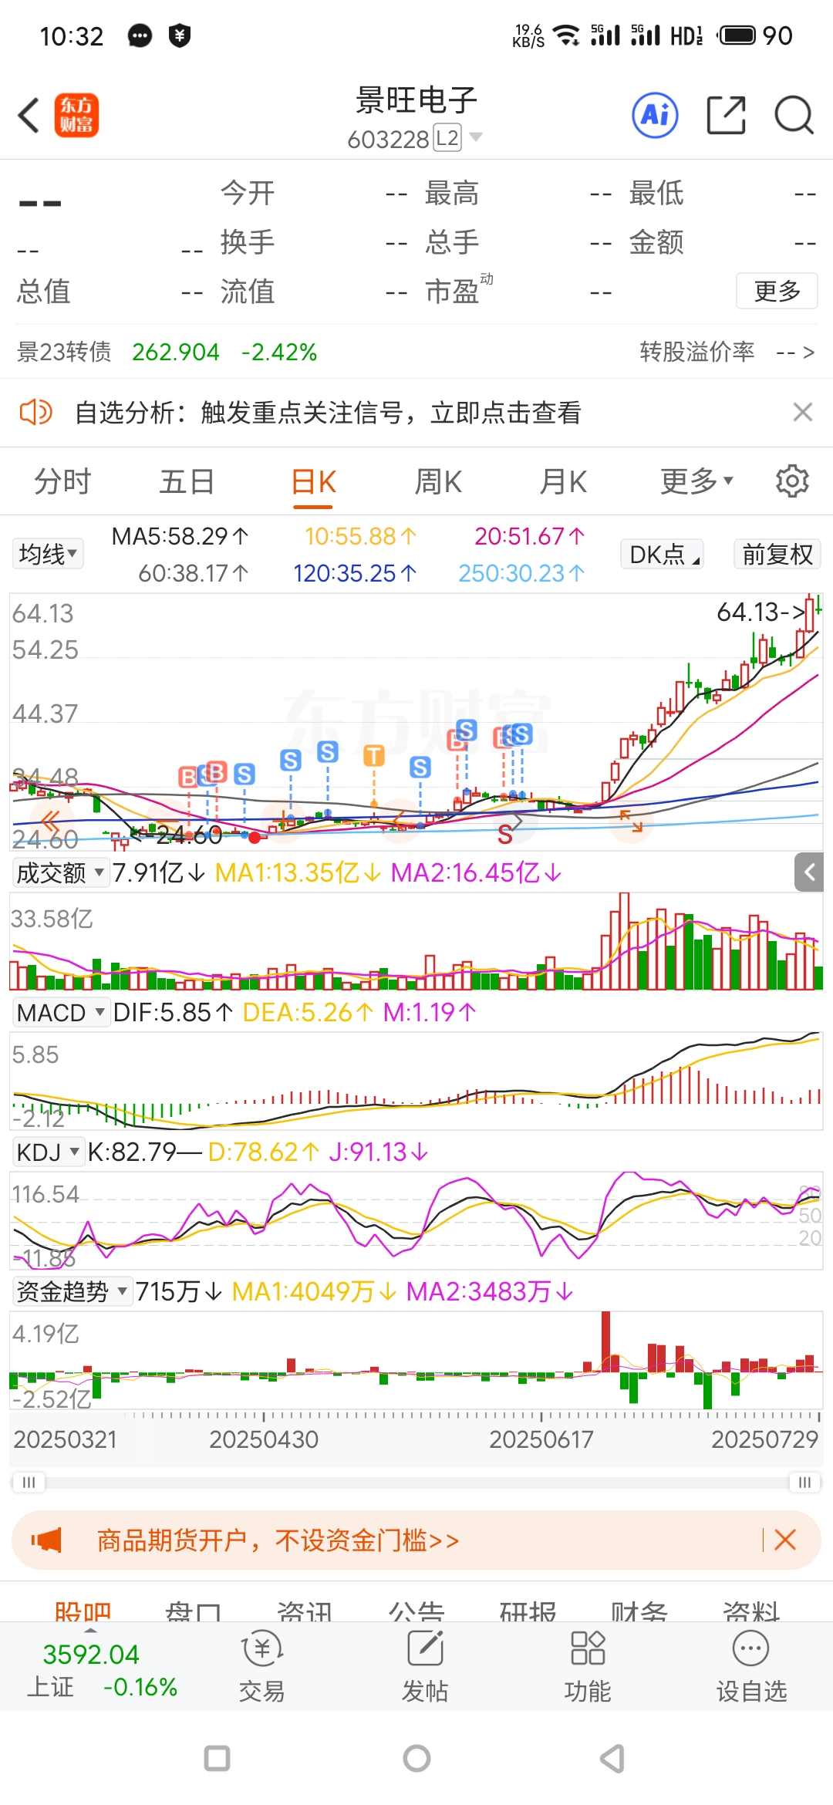Select the 日K tab

[313, 481]
